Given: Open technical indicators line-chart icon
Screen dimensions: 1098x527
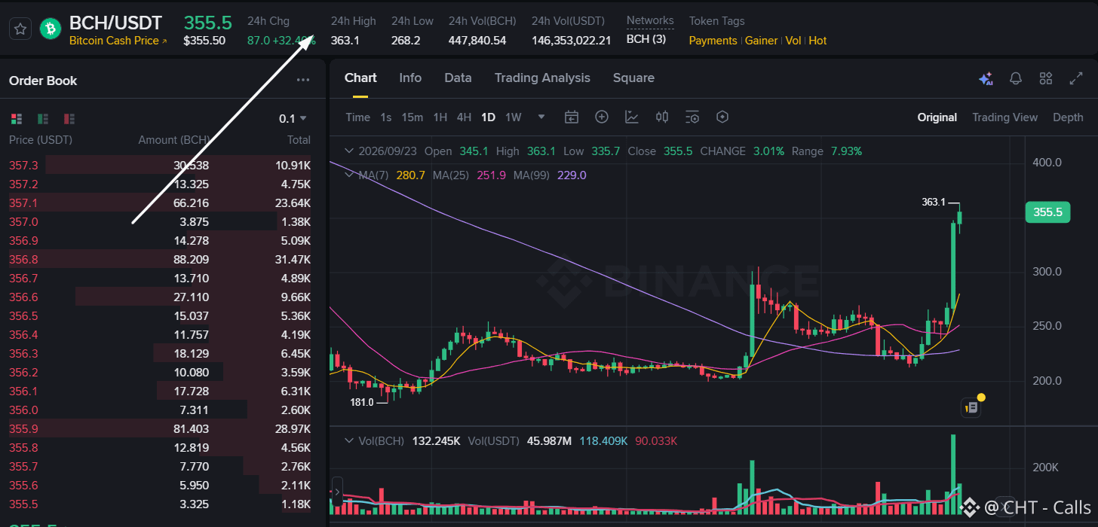Looking at the screenshot, I should click(x=632, y=117).
